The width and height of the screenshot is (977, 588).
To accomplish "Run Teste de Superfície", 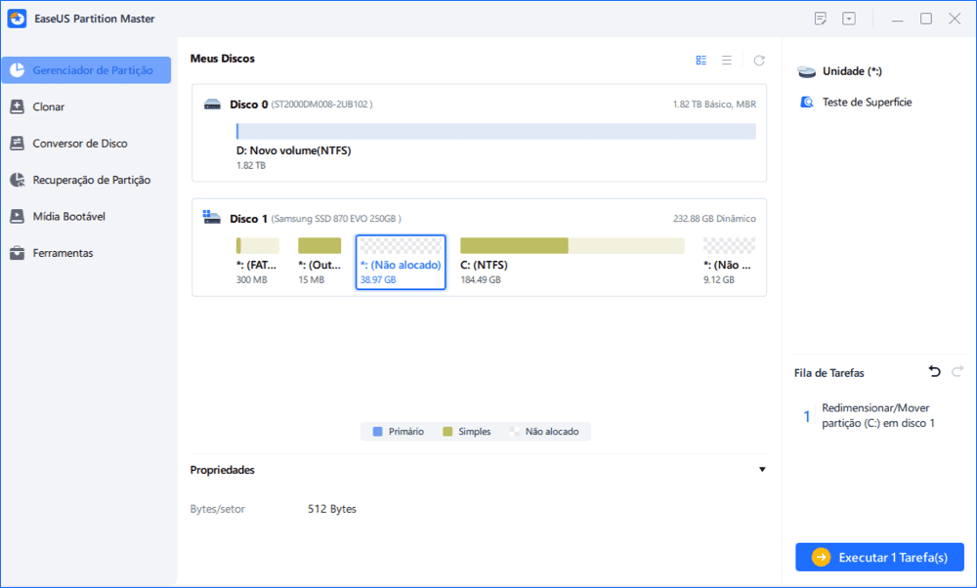I will pos(867,103).
